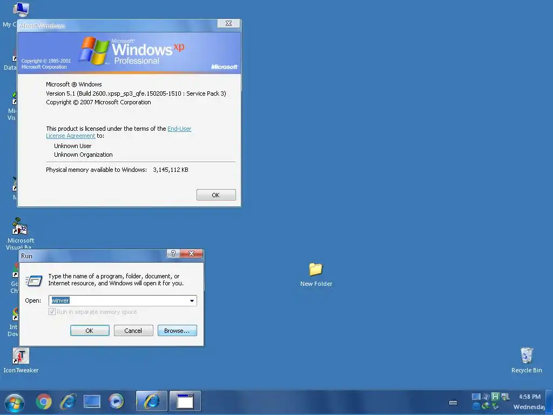The height and width of the screenshot is (415, 553).
Task: Click the Version 5.1 build text
Action: (136, 93)
